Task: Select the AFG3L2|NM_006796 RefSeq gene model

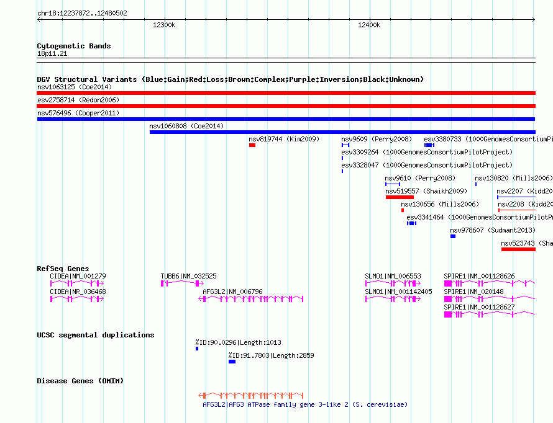Action: tap(251, 299)
